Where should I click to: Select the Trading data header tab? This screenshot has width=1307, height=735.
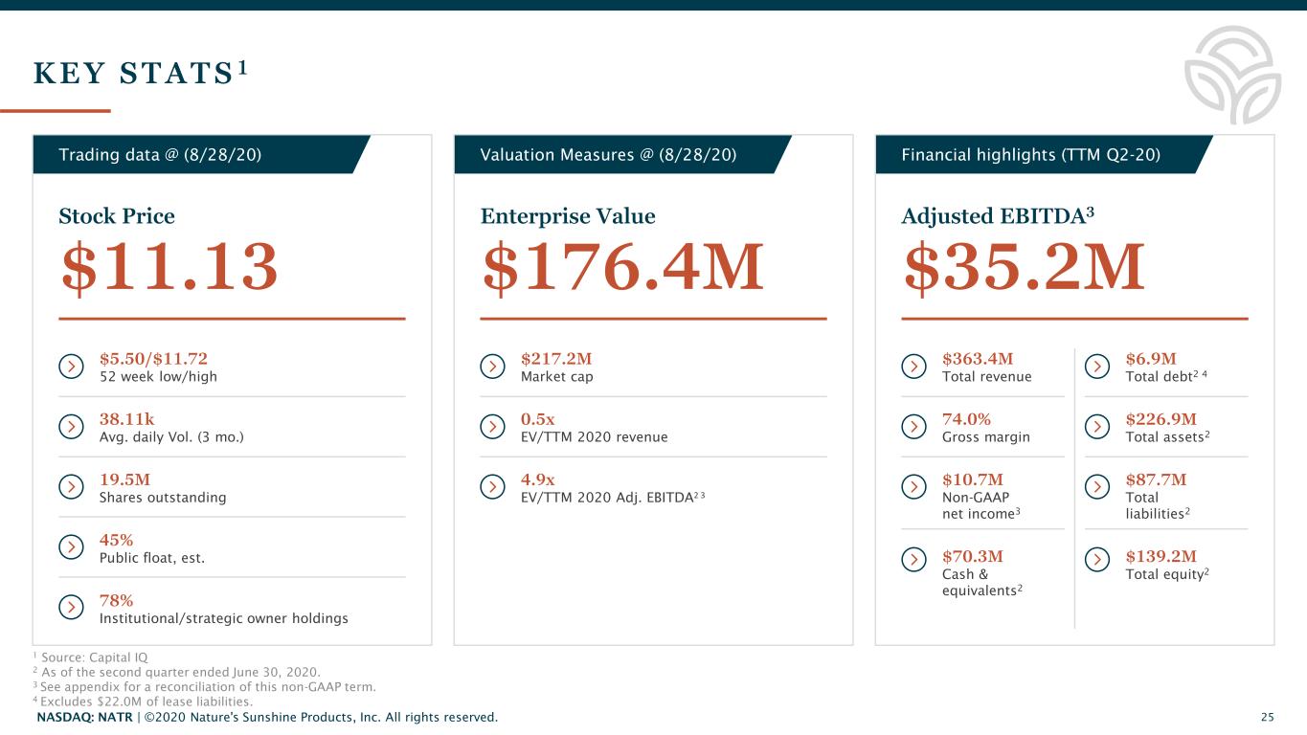192,154
